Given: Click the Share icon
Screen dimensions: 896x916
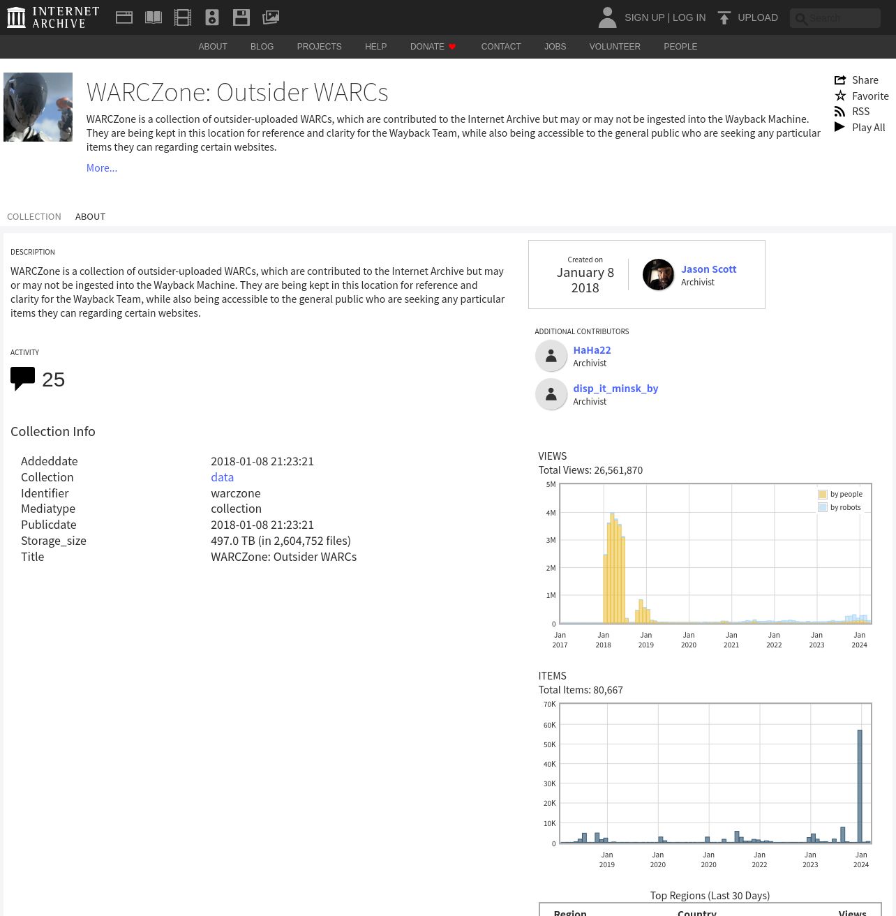Looking at the screenshot, I should pos(840,80).
